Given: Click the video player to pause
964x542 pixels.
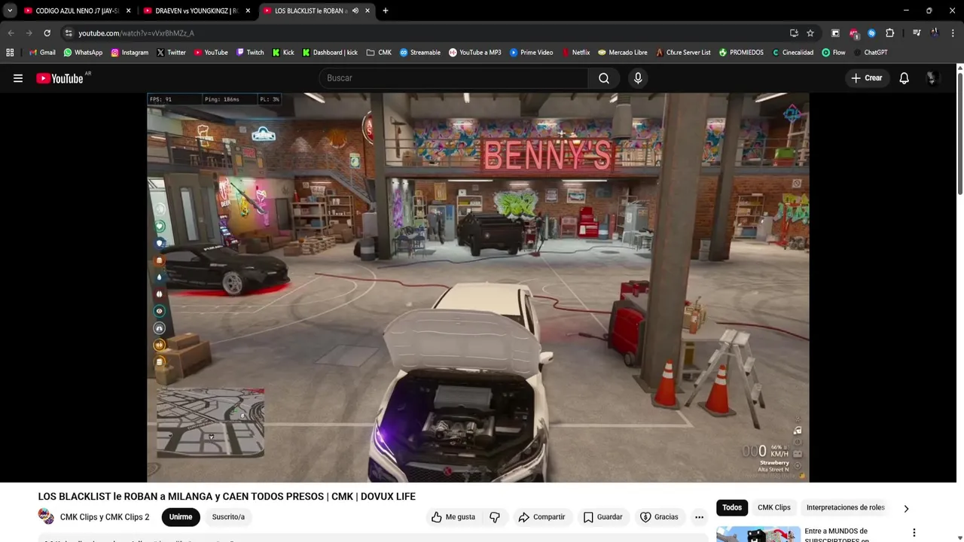Looking at the screenshot, I should click(478, 287).
